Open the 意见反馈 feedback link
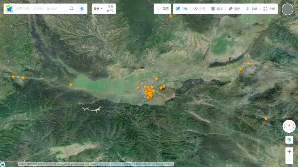Image resolution: width=298 pixels, height=167 pixels. [140, 164]
